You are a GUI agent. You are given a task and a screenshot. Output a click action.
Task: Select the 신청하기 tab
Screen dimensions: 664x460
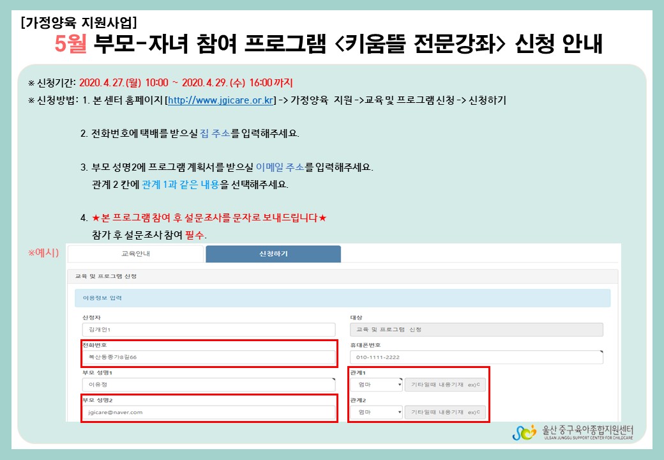[273, 254]
